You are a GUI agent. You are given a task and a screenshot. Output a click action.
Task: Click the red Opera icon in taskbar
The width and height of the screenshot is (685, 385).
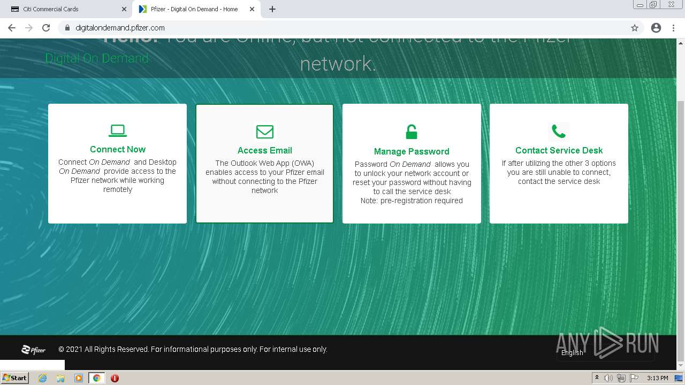[115, 378]
